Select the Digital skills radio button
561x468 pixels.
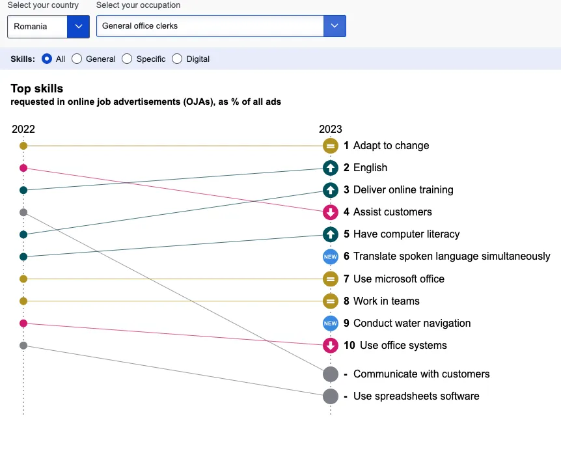click(177, 59)
